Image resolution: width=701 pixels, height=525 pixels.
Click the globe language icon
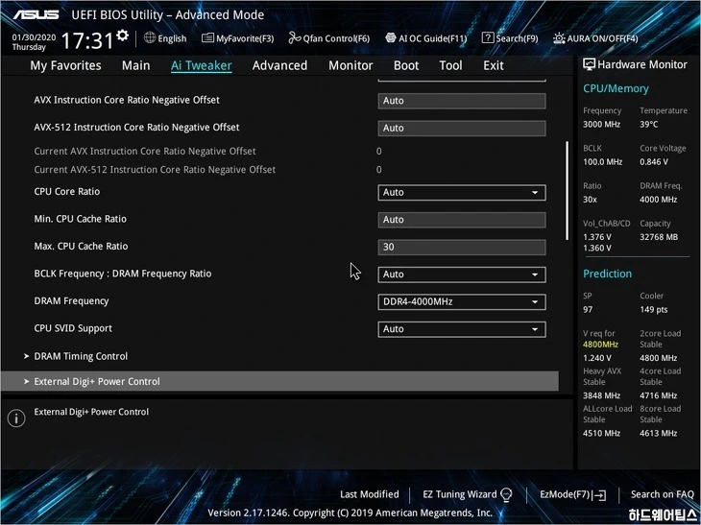150,37
